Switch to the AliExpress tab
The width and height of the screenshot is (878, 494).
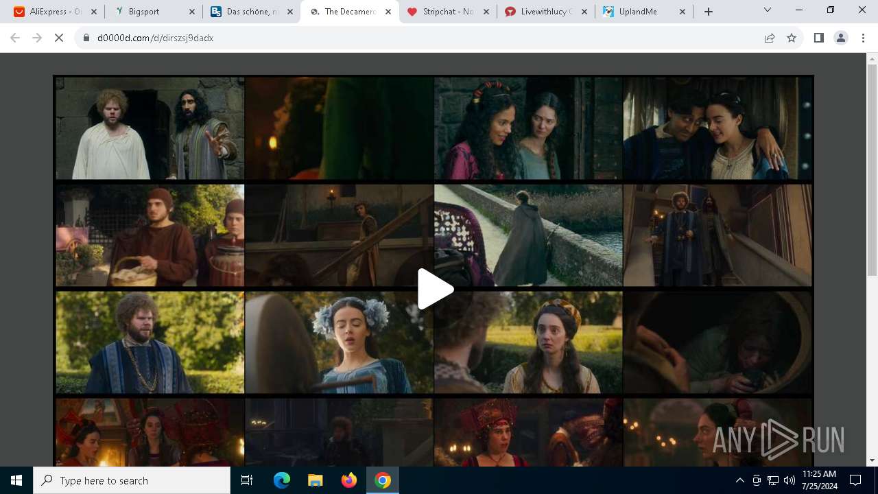pos(56,12)
